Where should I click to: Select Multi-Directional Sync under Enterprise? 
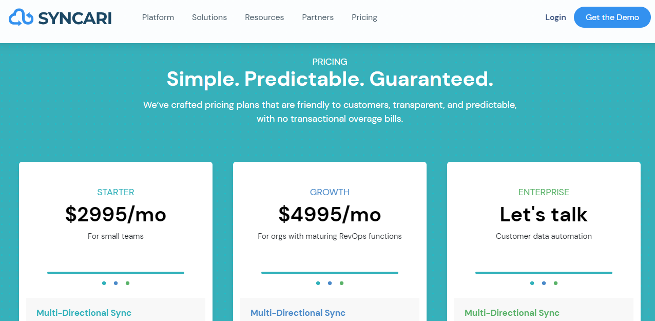click(x=512, y=313)
